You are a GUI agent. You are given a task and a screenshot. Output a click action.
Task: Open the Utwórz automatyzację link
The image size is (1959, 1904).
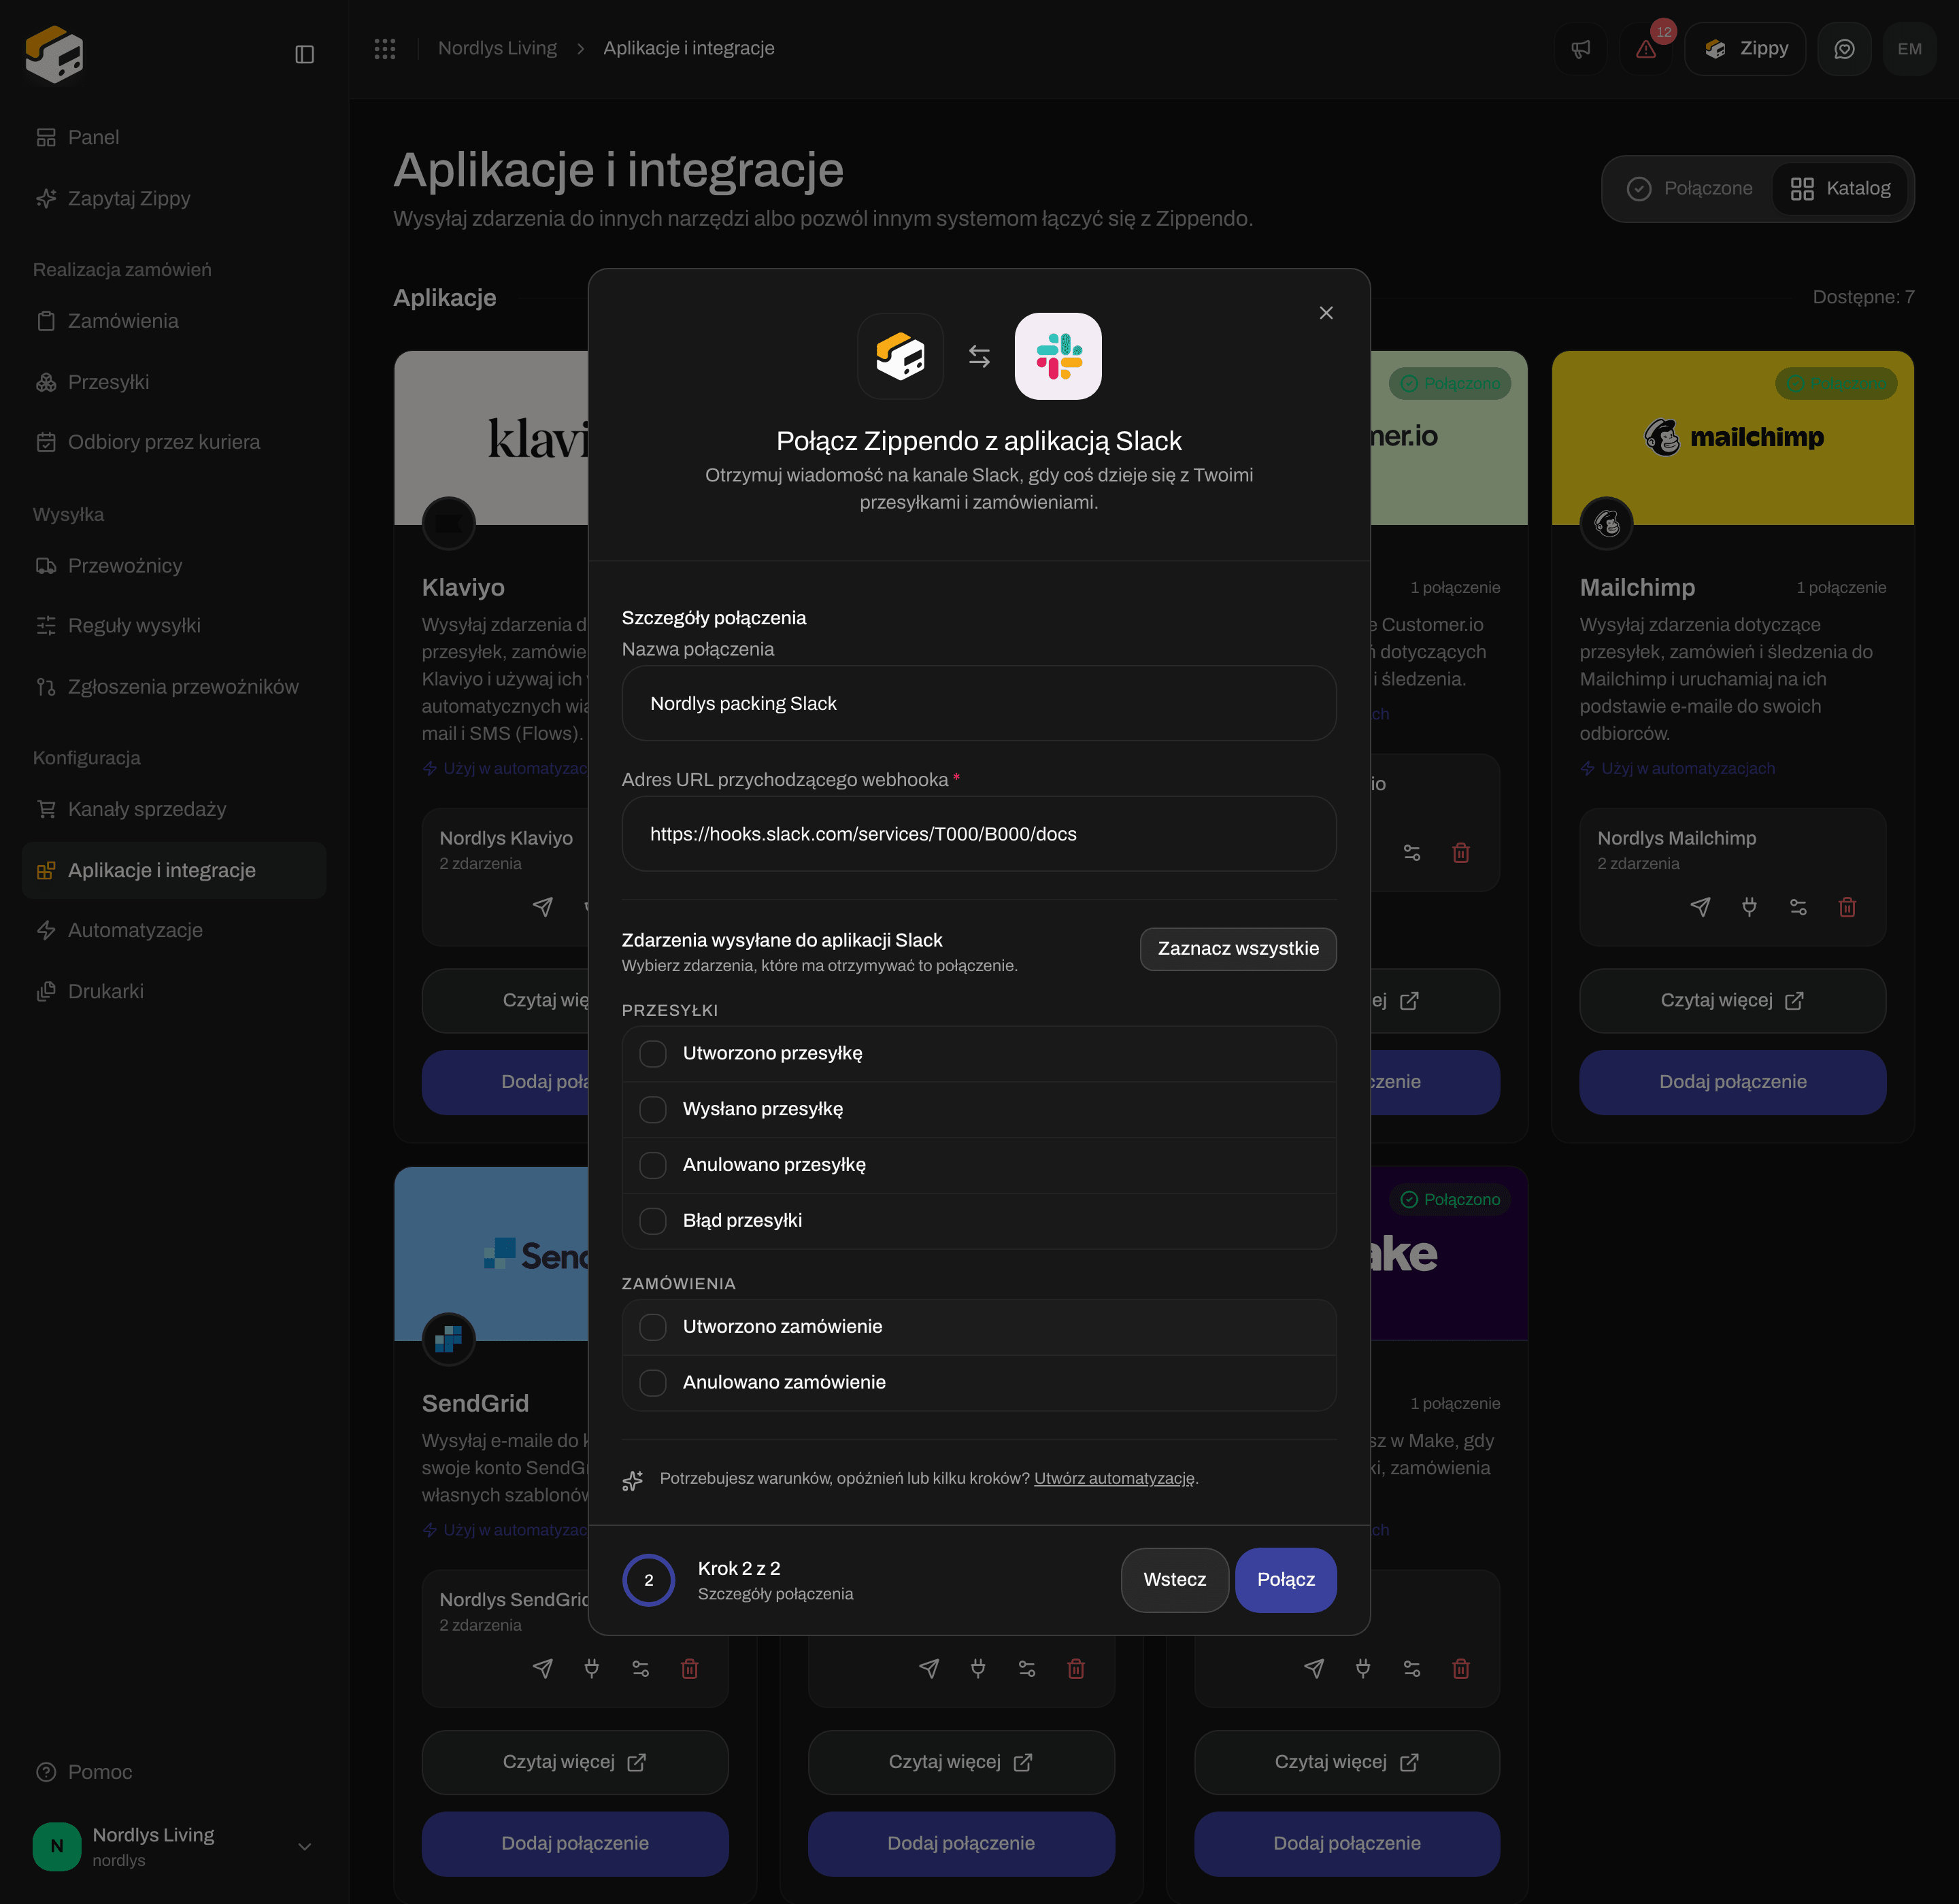pos(1114,1479)
